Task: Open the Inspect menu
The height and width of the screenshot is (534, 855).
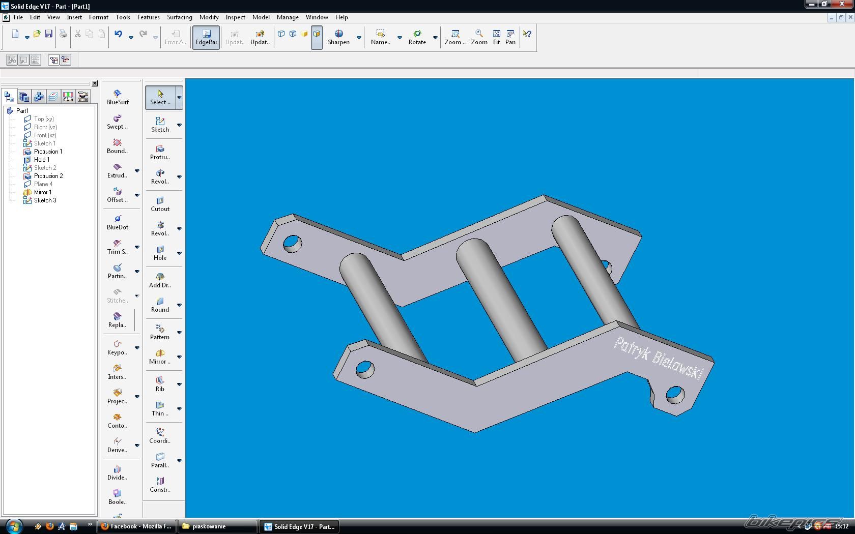Action: tap(235, 17)
